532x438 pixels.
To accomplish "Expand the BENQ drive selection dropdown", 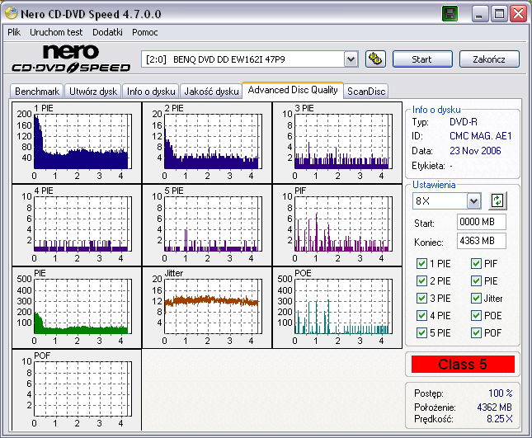I will point(351,59).
